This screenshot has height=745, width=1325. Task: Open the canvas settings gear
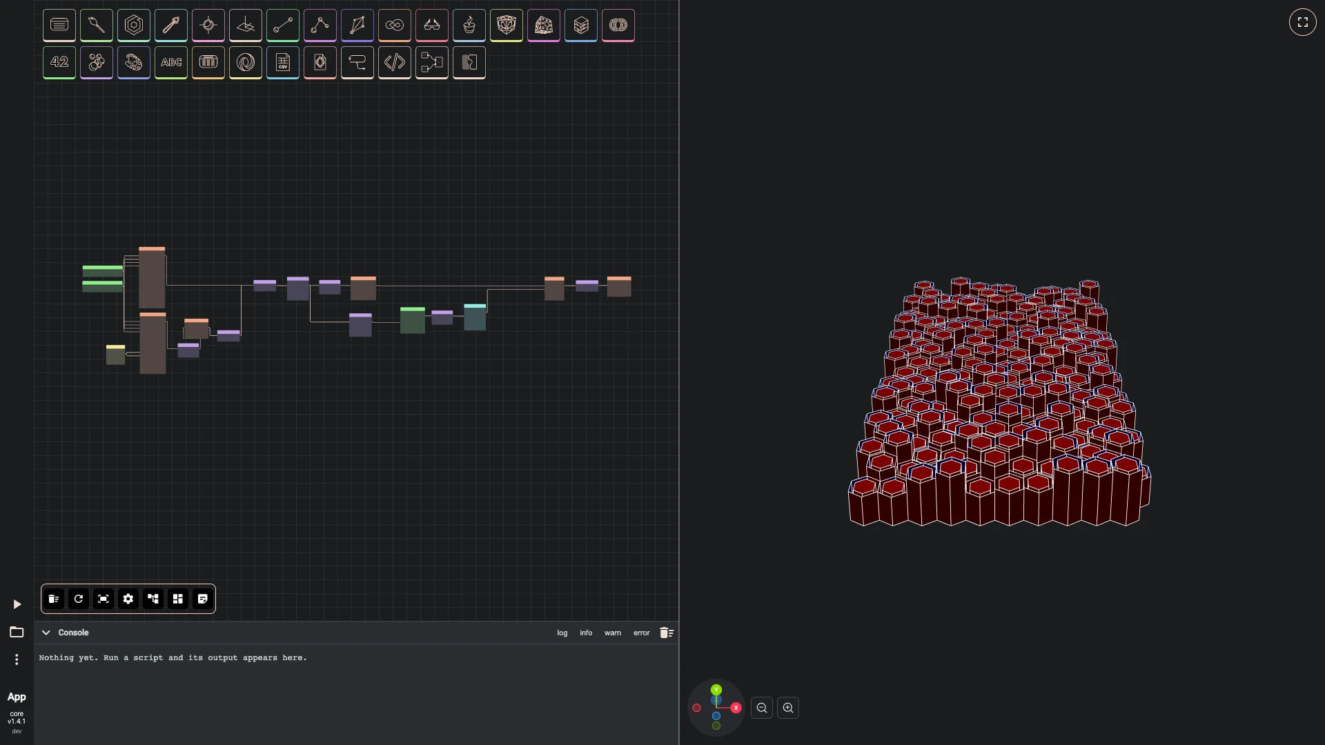(128, 599)
